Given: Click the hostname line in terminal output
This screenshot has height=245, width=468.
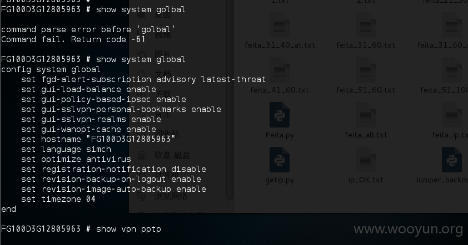Looking at the screenshot, I should 98,139.
